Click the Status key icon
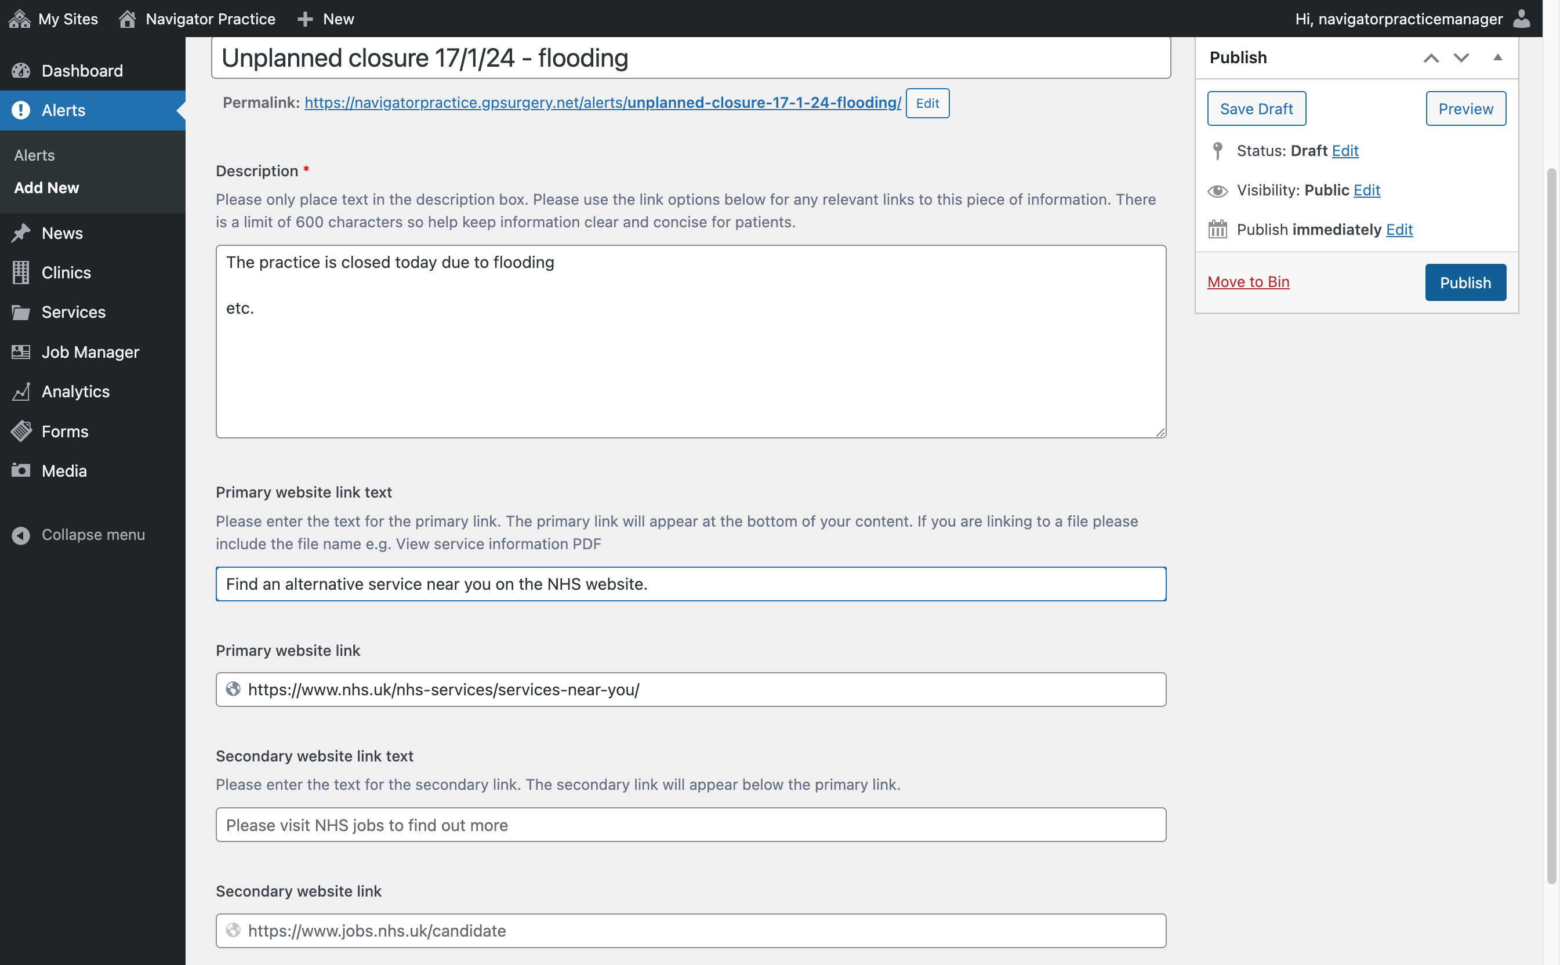1560x965 pixels. (1217, 151)
